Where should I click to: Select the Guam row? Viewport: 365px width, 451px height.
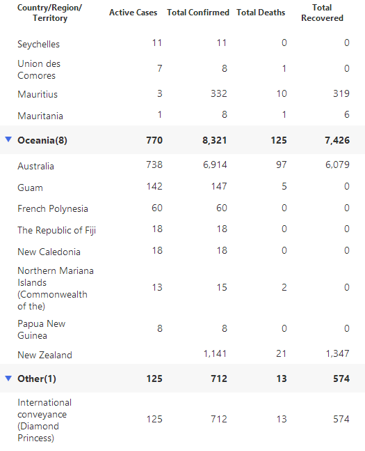coord(182,187)
